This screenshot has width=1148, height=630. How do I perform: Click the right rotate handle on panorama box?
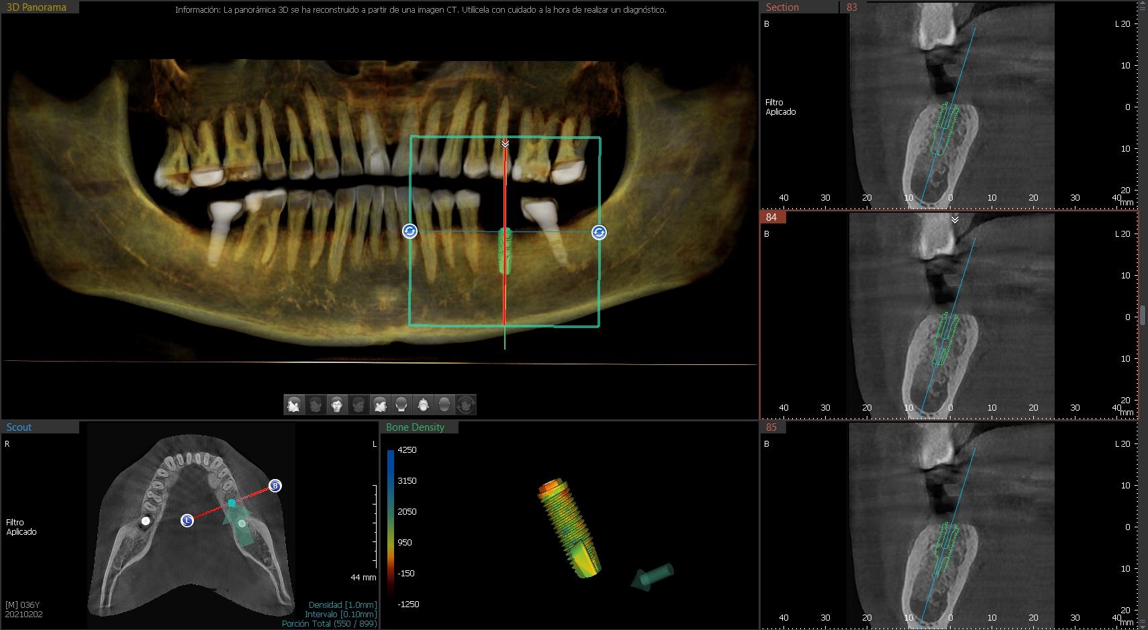599,232
